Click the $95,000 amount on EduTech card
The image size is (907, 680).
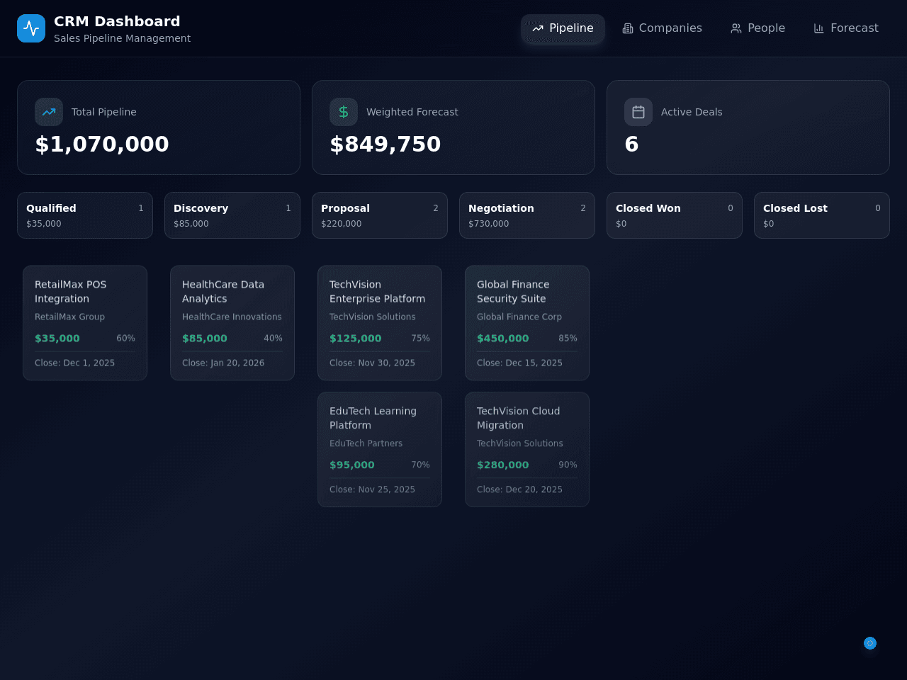pos(352,465)
